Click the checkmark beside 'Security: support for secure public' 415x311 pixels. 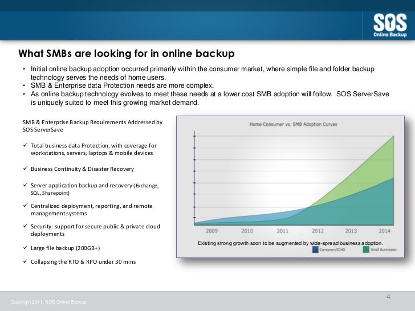25,226
